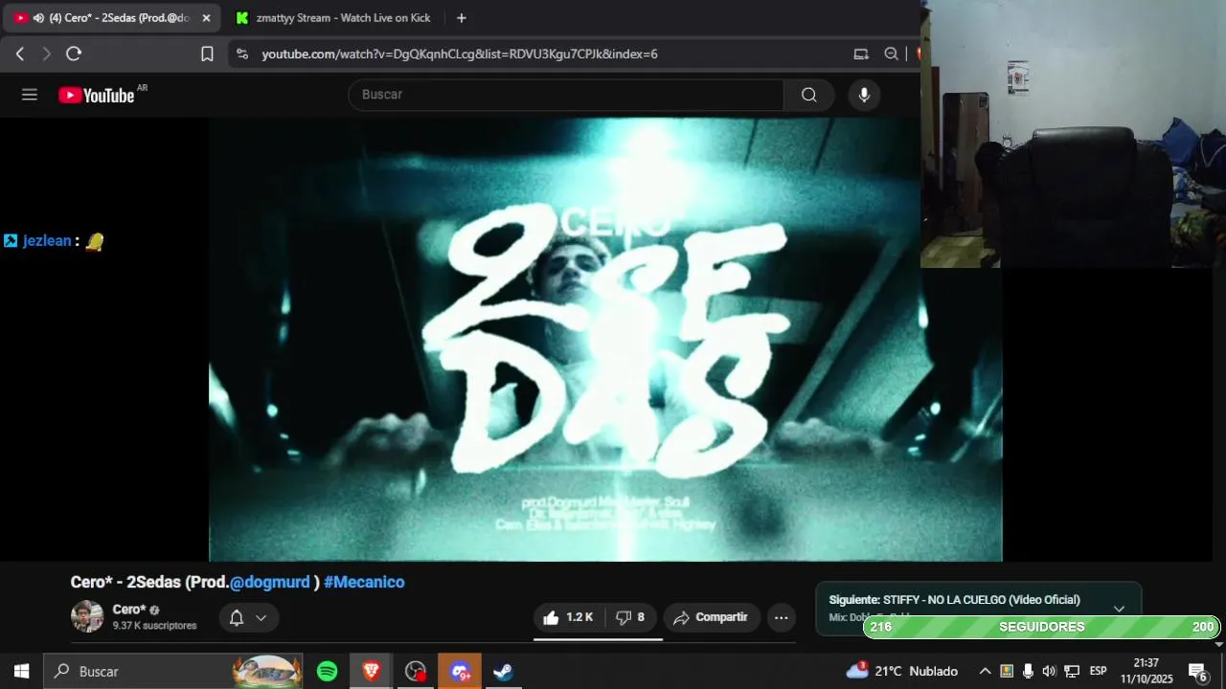This screenshot has width=1226, height=689.
Task: Open the more actions three-dot menu
Action: (x=781, y=617)
